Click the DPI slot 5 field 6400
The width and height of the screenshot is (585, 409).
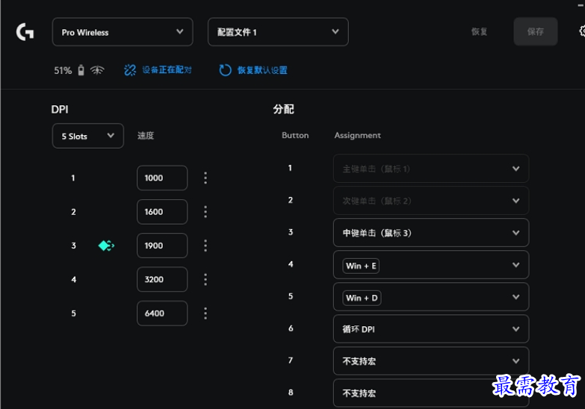162,313
